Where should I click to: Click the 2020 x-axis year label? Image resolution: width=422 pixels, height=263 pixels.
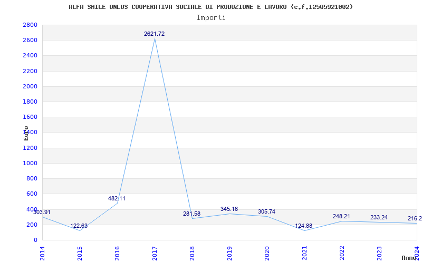pos(267,253)
